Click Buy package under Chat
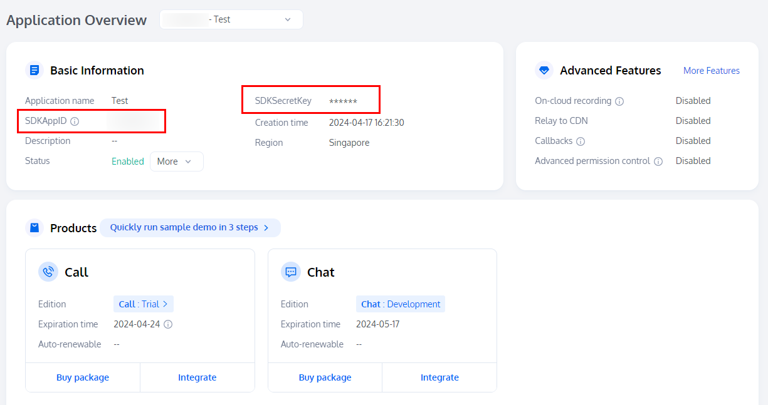768x405 pixels. pyautogui.click(x=325, y=377)
